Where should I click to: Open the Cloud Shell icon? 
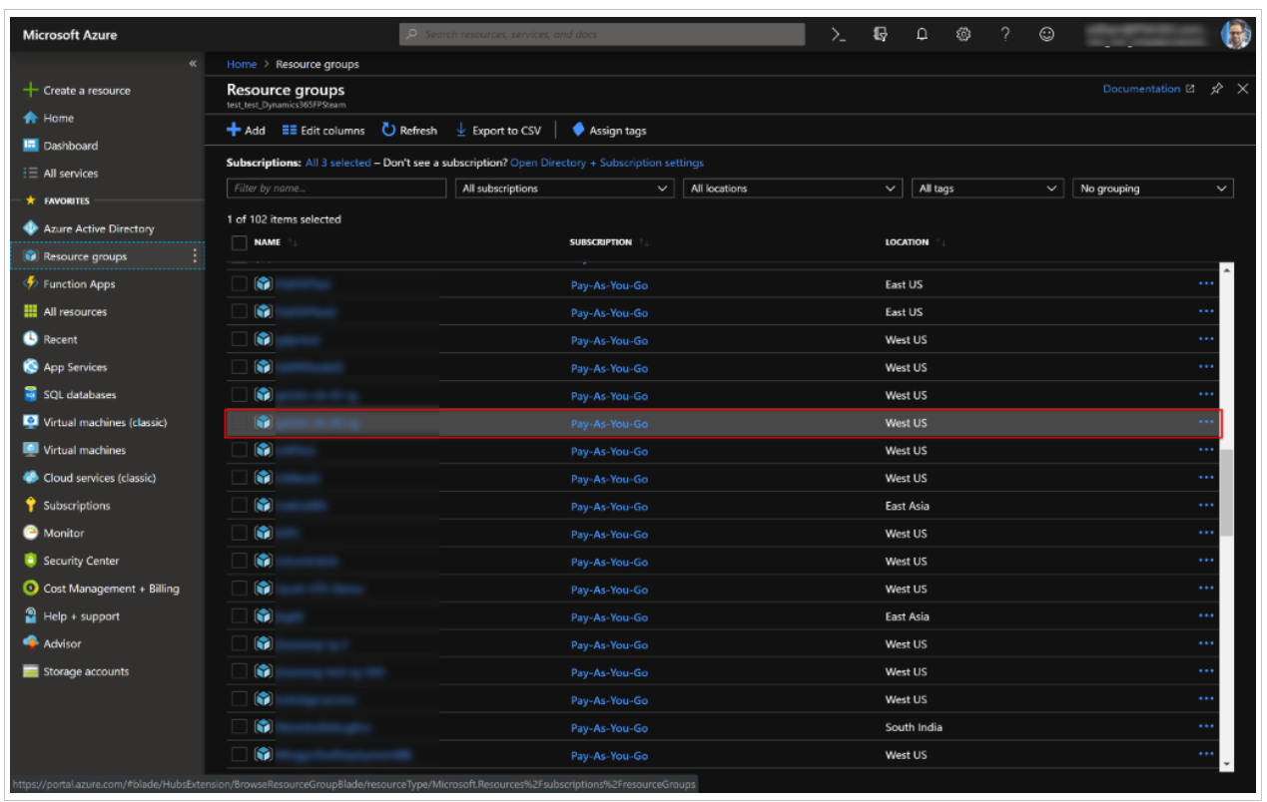pyautogui.click(x=839, y=34)
